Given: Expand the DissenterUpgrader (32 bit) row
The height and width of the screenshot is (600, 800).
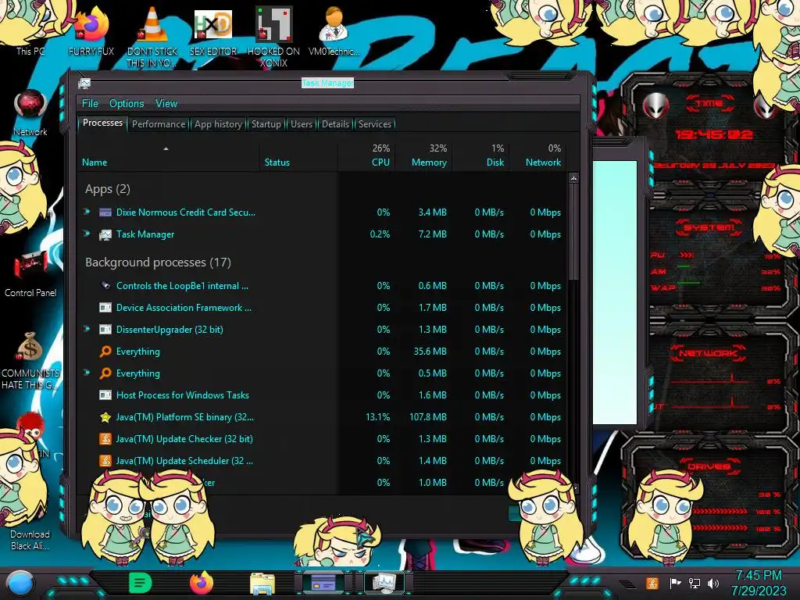Looking at the screenshot, I should click(x=87, y=329).
